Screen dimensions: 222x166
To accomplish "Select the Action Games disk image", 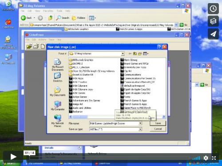I will click(x=78, y=97).
